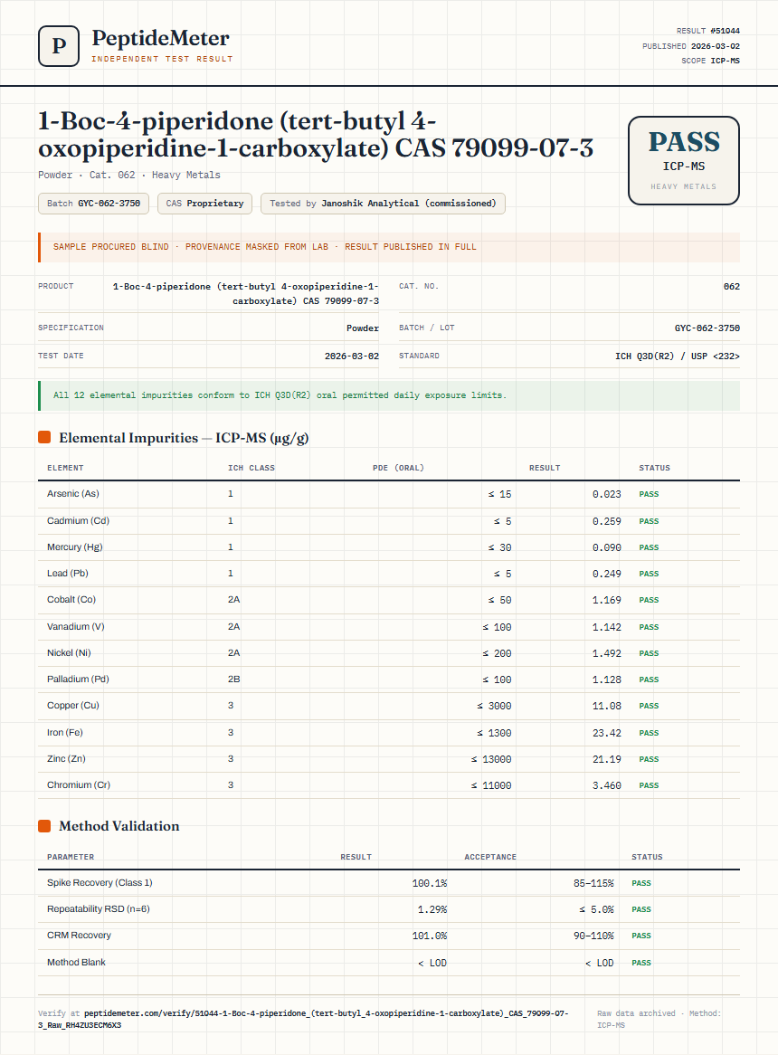Click the Iron (Fe) row name
778x1055 pixels.
pyautogui.click(x=64, y=732)
